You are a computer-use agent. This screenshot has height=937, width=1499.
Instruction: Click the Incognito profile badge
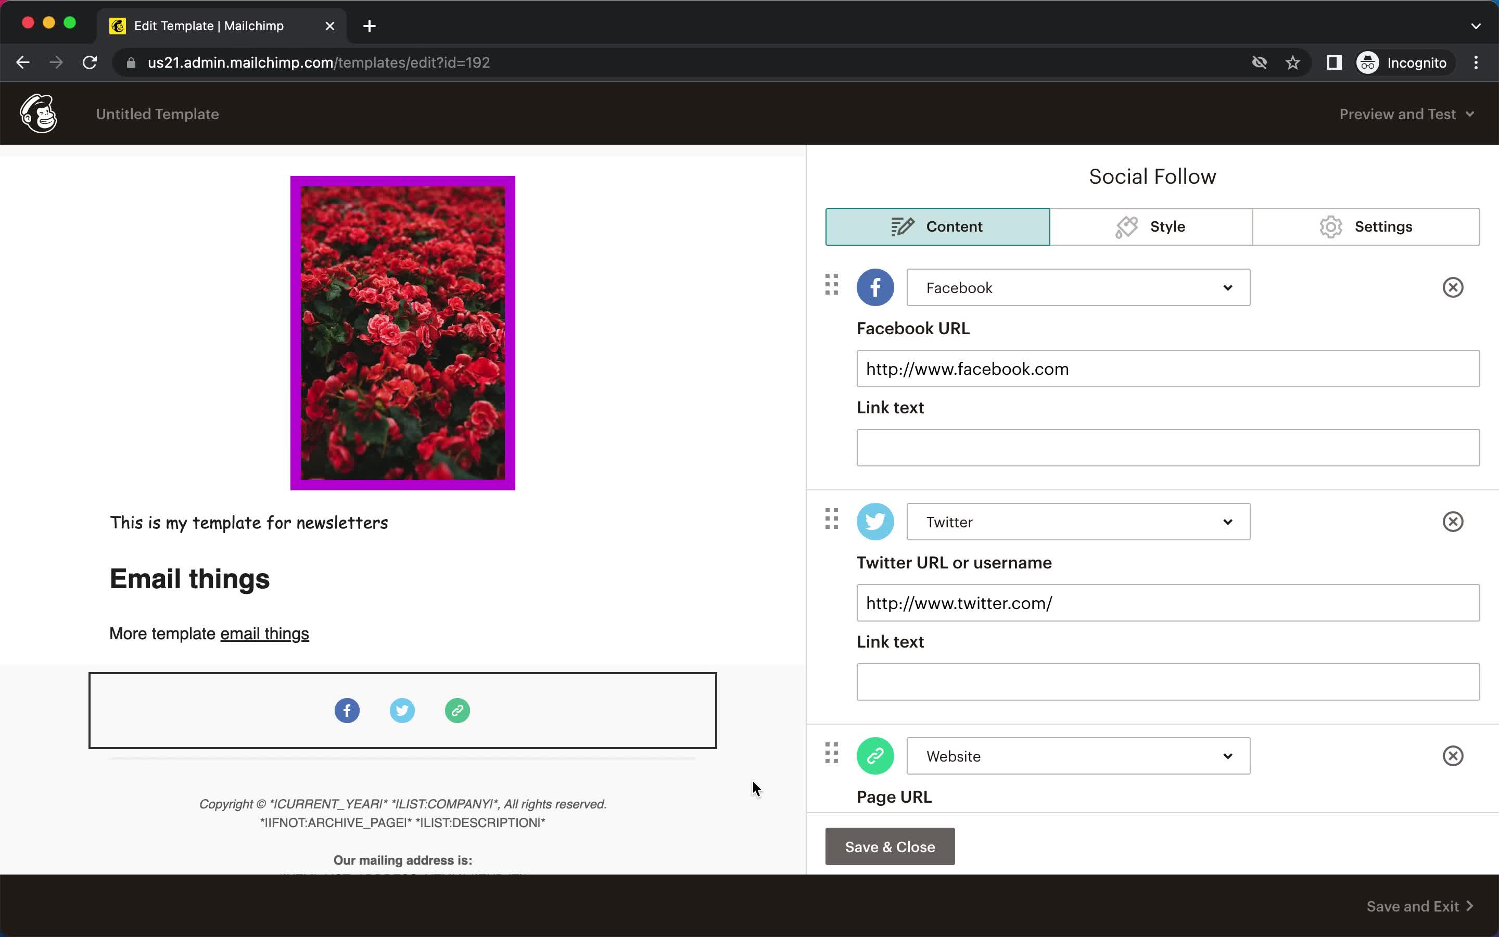pos(1402,62)
